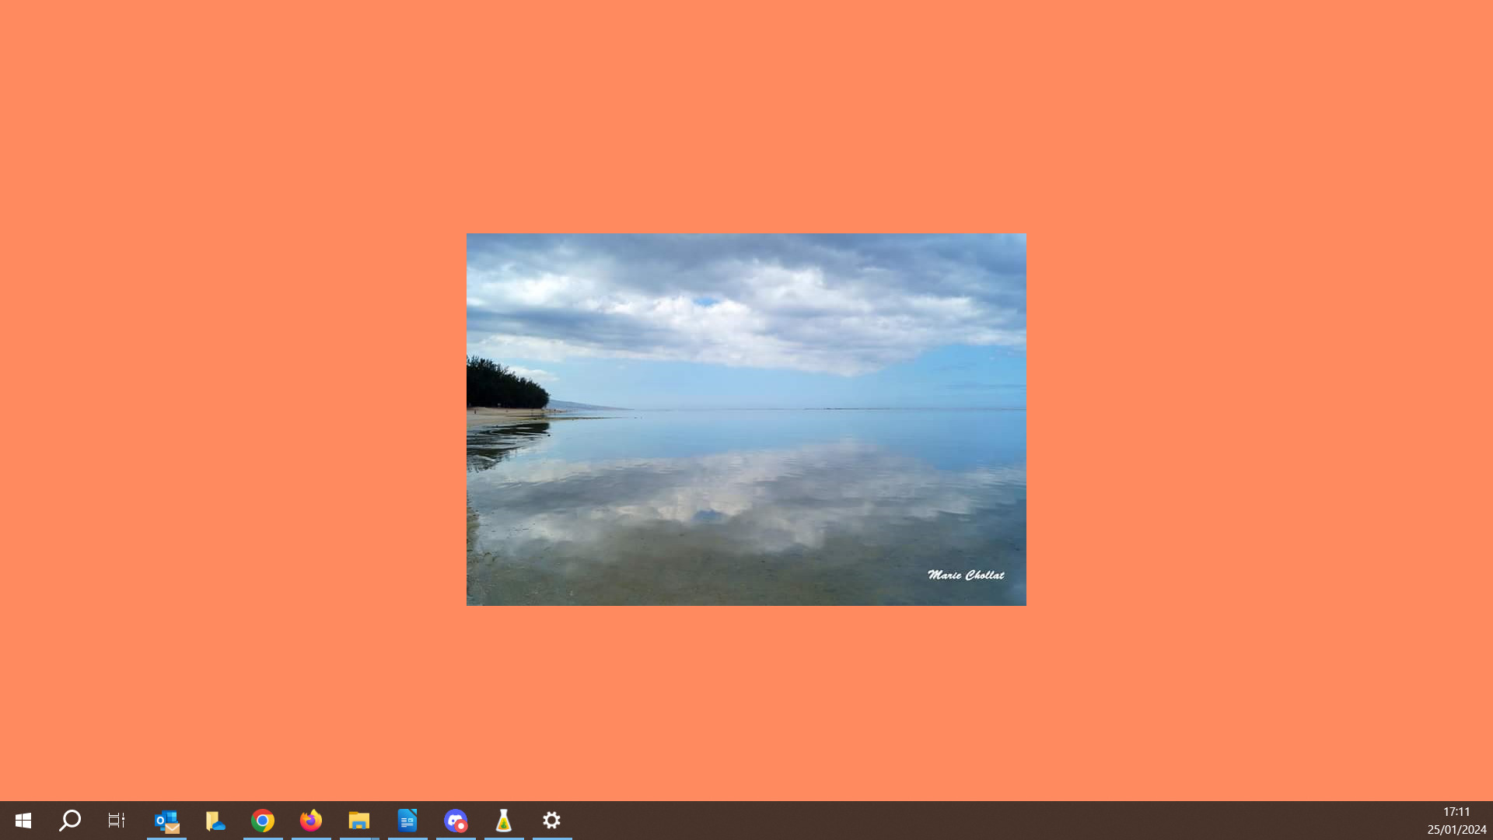Image resolution: width=1493 pixels, height=840 pixels.
Task: Open the OneDrive folder taskbar icon
Action: [x=215, y=821]
